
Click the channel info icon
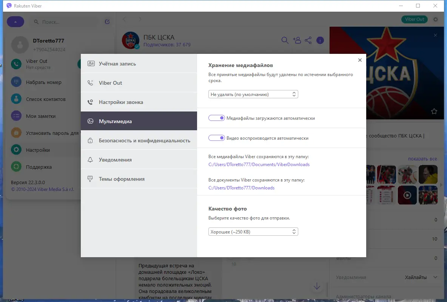click(x=320, y=40)
